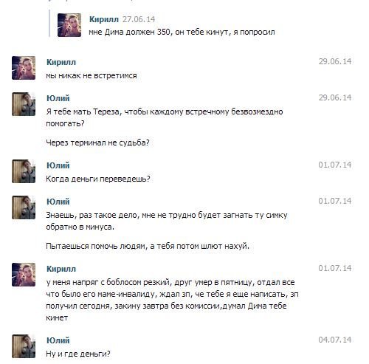Select the message 'Через терминал не судьба?'
Viewport: 369px width, 364px height.
click(97, 142)
